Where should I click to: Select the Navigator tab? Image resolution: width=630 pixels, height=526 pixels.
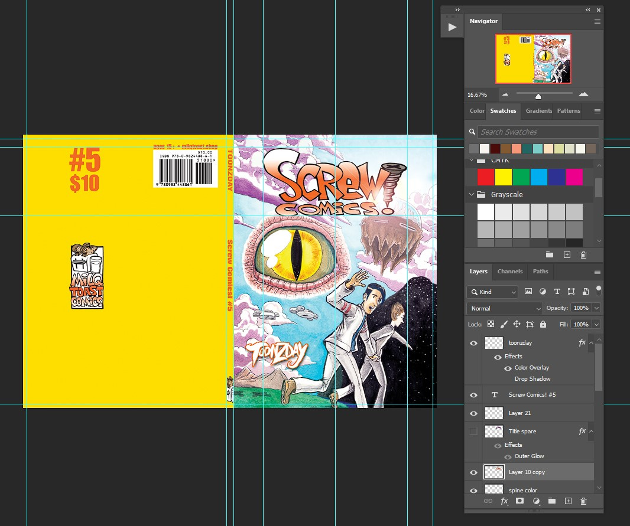pyautogui.click(x=483, y=21)
